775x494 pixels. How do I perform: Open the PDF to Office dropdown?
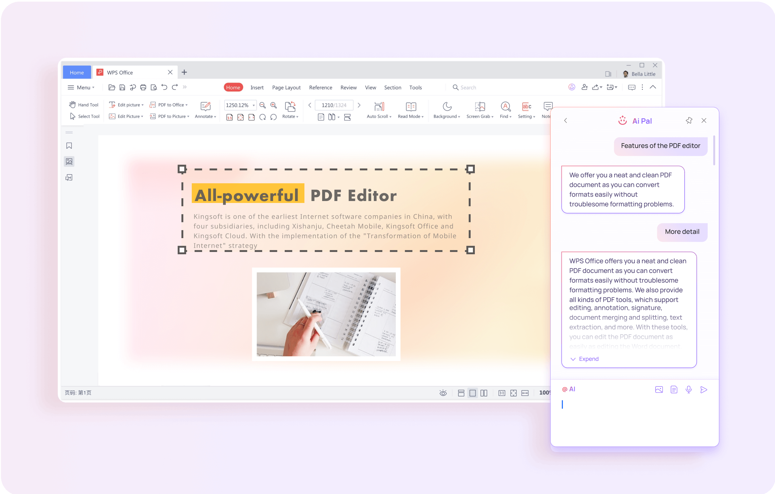click(168, 105)
